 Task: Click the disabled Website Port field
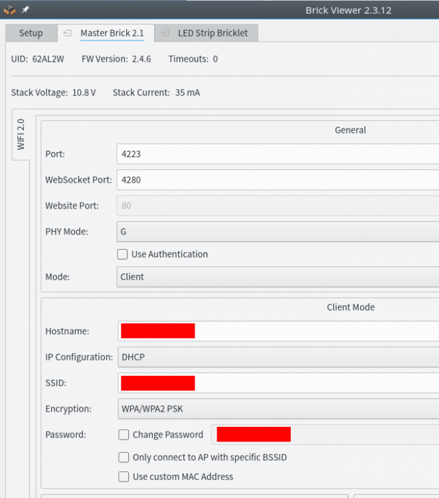278,206
